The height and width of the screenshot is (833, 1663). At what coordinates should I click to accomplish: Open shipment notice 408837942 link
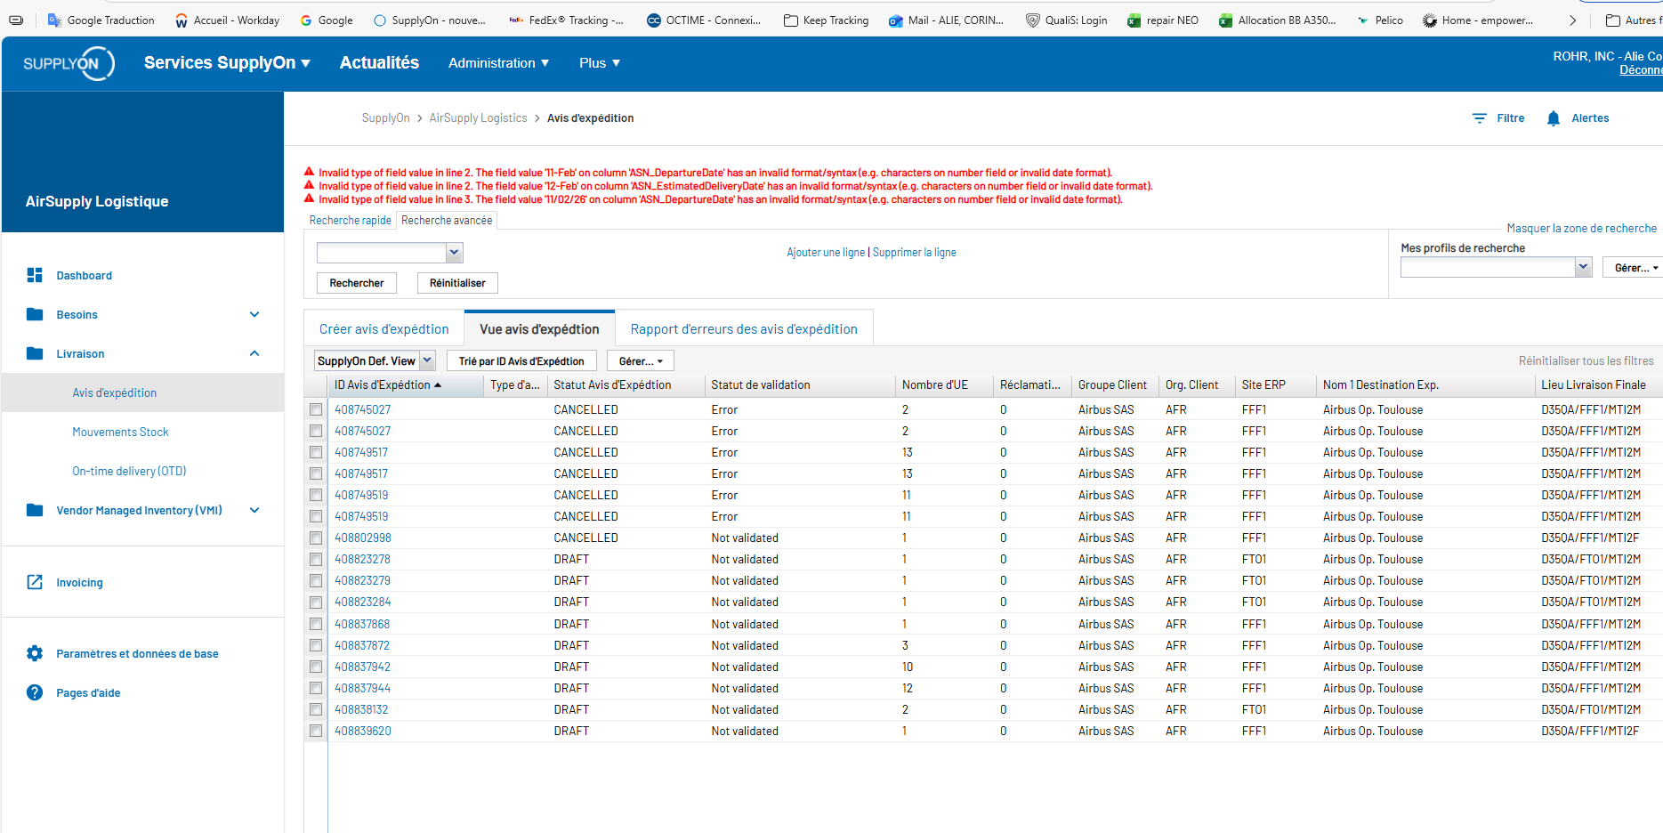(x=362, y=667)
